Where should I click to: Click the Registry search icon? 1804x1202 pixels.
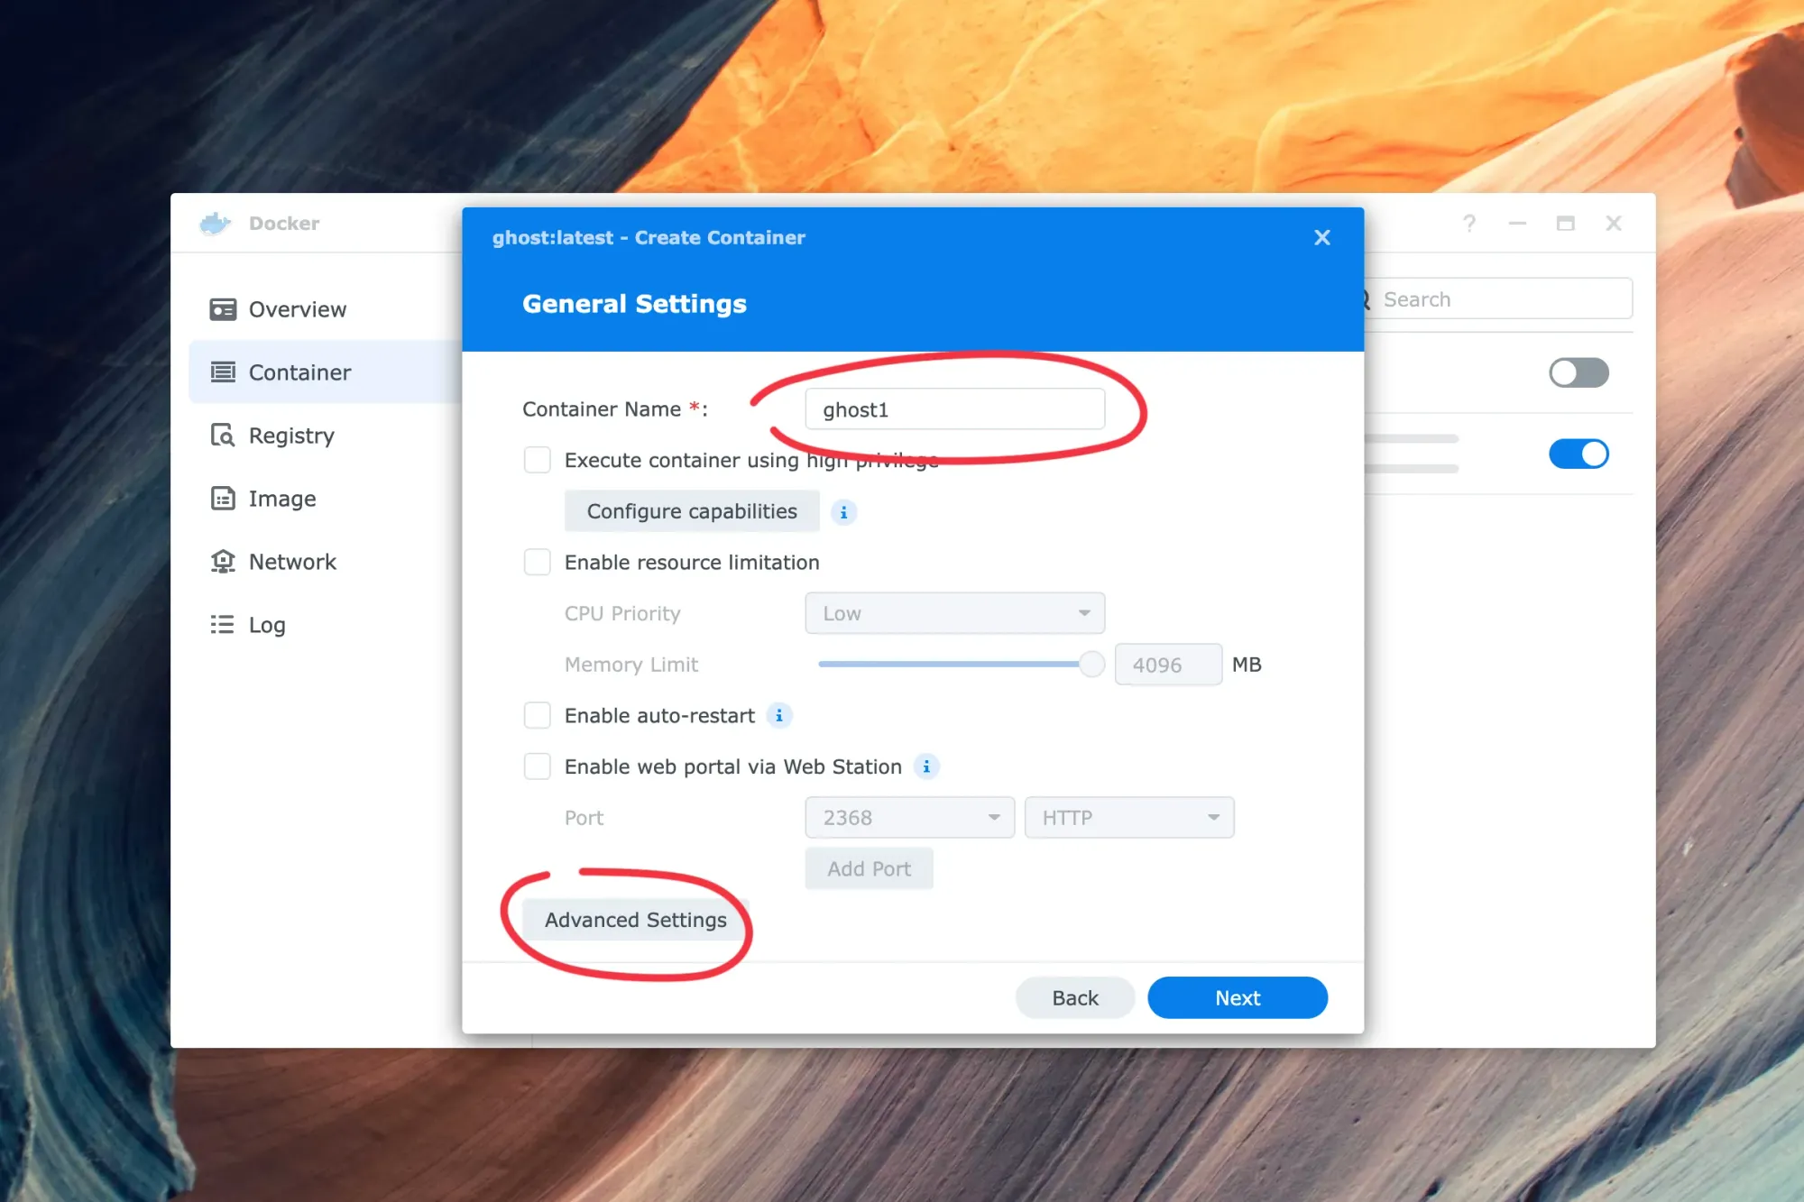[x=223, y=436]
